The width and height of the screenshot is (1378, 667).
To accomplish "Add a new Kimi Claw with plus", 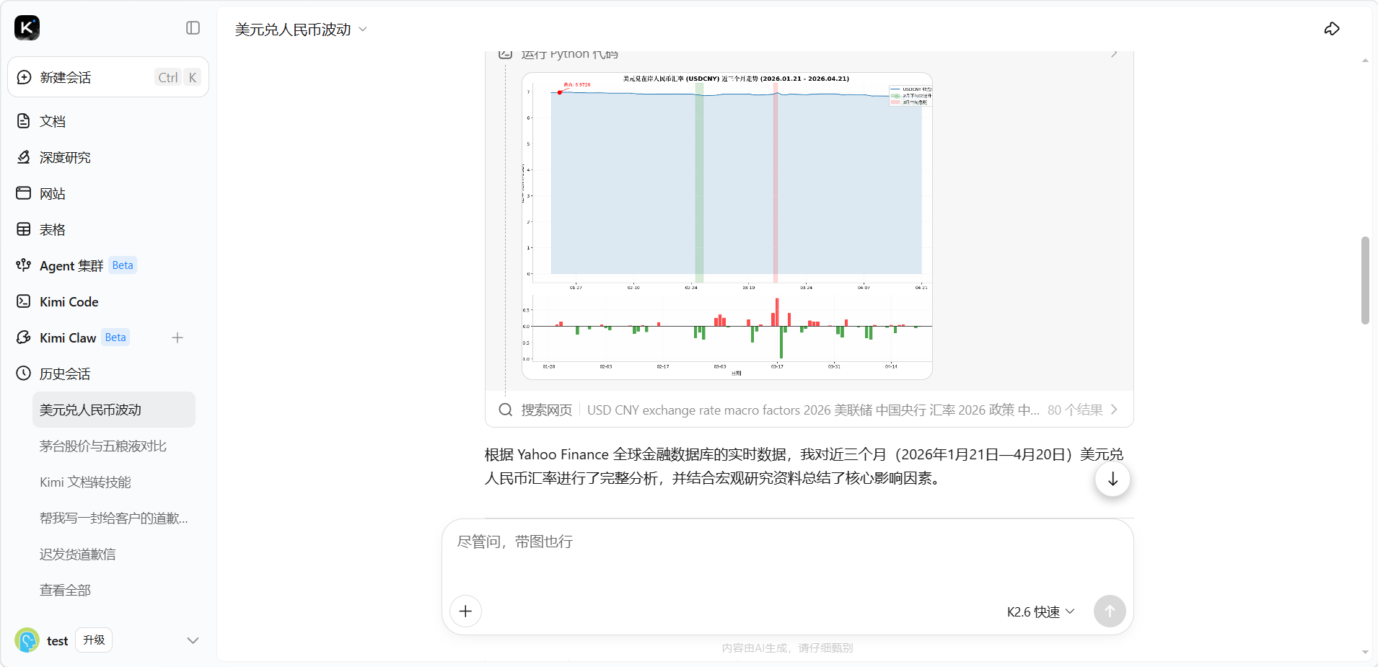I will [x=177, y=337].
